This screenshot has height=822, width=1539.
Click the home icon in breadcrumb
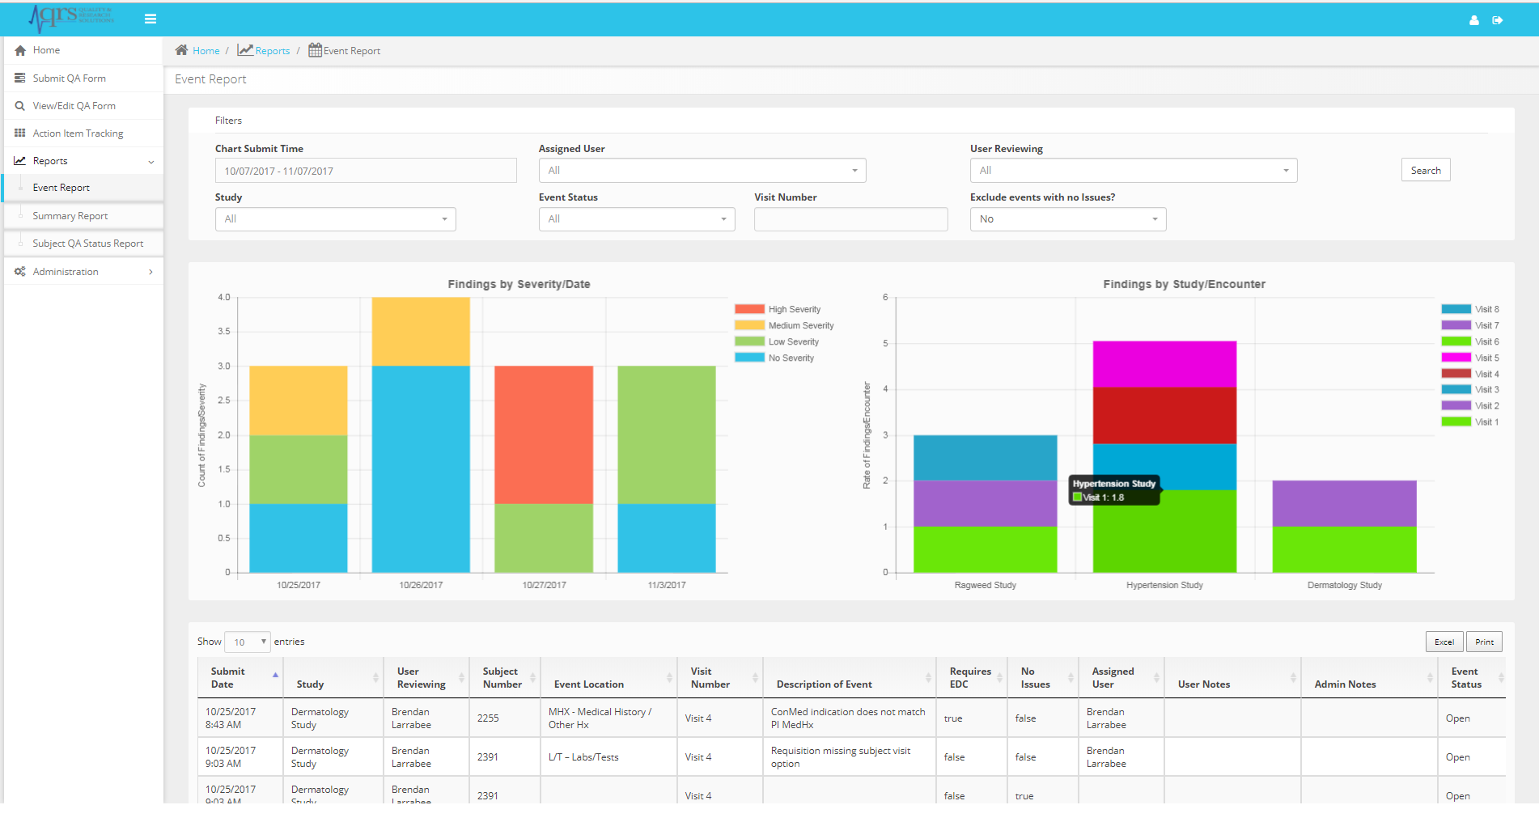[x=182, y=50]
